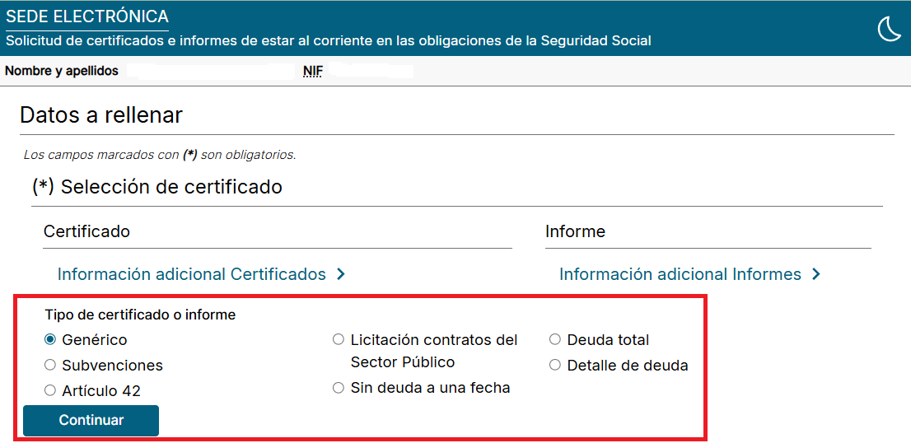Click the Datos a rellenar heading
911x443 pixels.
click(101, 115)
